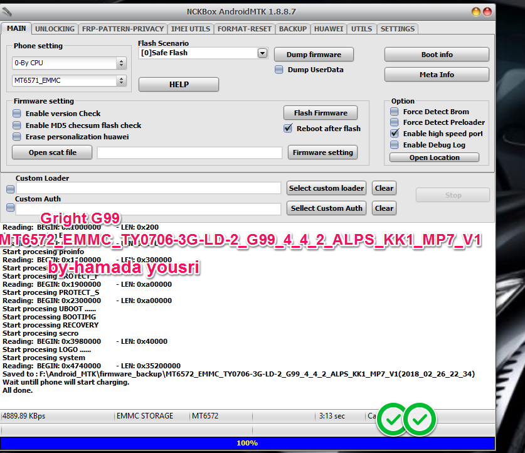Click the Dump firmware button

314,55
